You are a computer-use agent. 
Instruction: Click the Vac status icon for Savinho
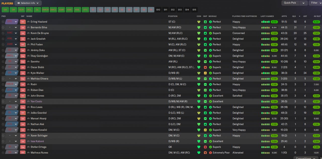point(23,62)
